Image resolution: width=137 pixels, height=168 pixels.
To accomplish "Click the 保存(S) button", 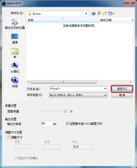I will [x=122, y=89].
